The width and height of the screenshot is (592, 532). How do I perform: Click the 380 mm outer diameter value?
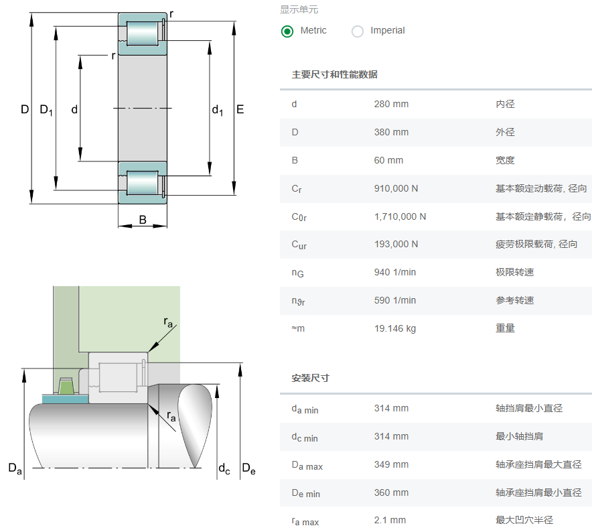click(x=391, y=132)
